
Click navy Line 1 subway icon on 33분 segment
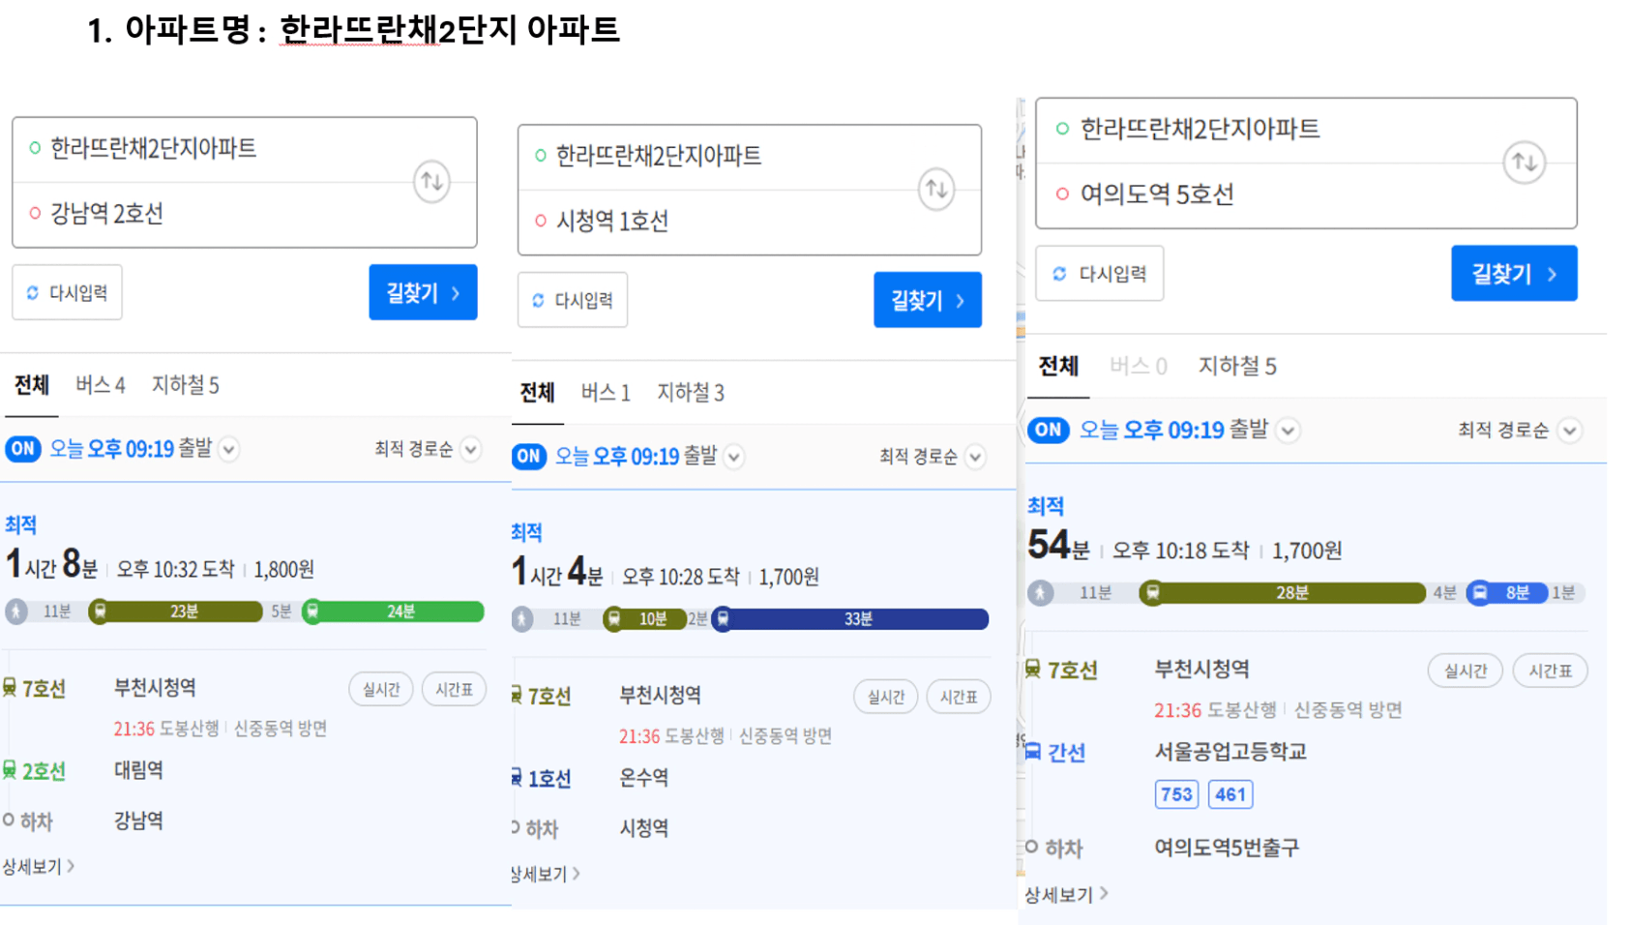723,619
